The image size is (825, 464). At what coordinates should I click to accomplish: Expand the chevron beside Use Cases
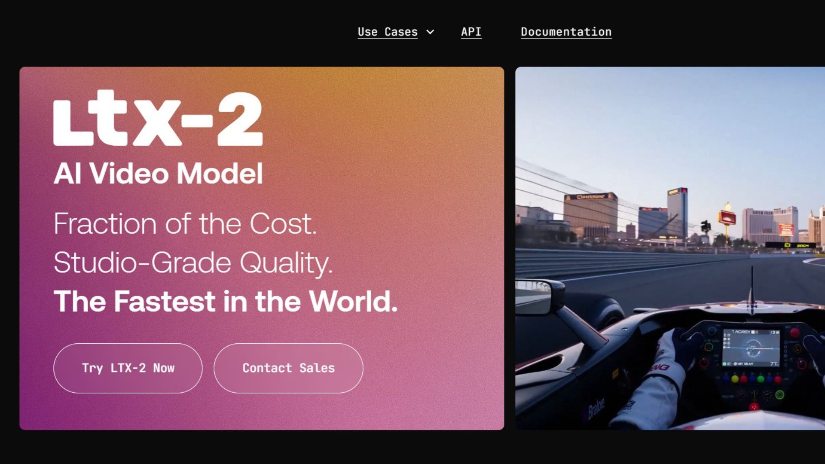click(x=430, y=32)
